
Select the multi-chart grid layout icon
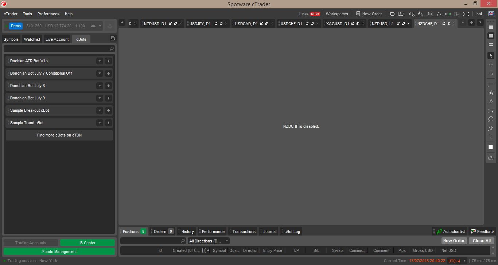(491, 27)
